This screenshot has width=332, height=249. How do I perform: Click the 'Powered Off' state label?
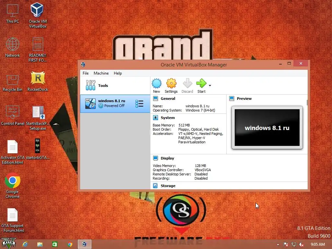[114, 106]
